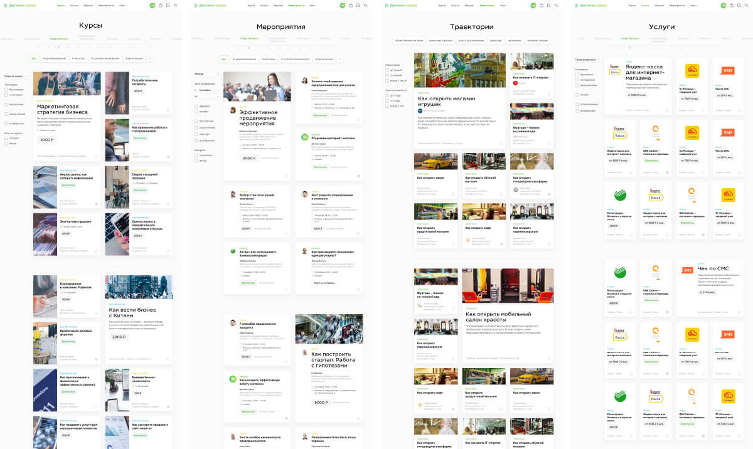Click the active dot in the Курсы category slider
The image size is (753, 449).
pyautogui.click(x=58, y=47)
